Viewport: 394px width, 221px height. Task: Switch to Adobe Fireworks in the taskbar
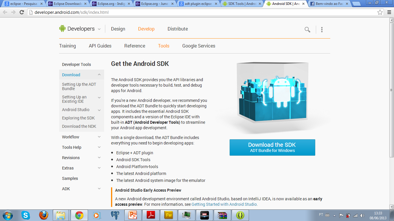click(169, 215)
